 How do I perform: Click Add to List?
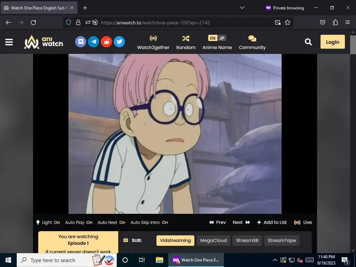coord(272,222)
